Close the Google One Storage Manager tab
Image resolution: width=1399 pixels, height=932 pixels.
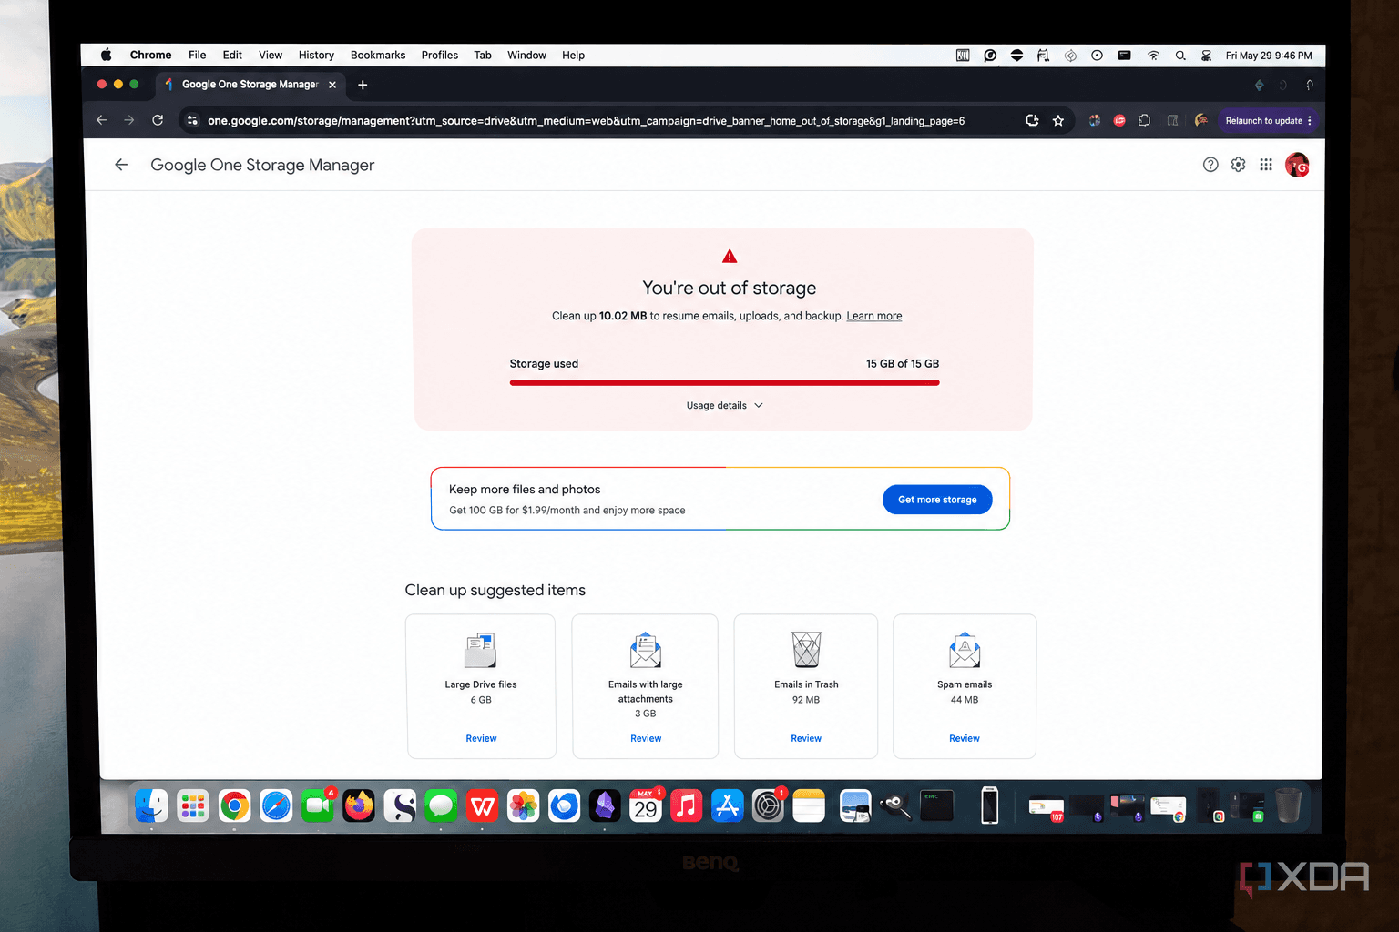click(332, 85)
